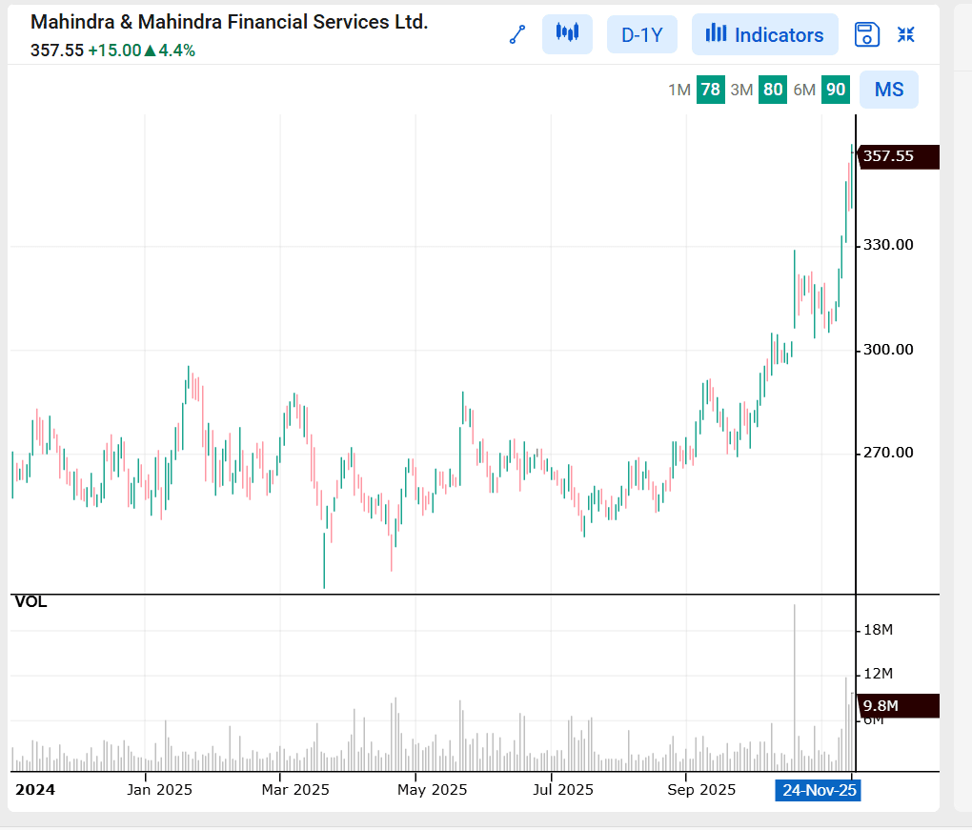Click the 357.55 last price under title
The height and width of the screenshot is (830, 972).
(x=57, y=51)
